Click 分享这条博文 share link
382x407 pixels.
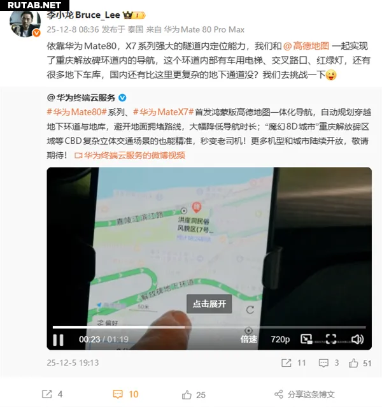(x=305, y=394)
